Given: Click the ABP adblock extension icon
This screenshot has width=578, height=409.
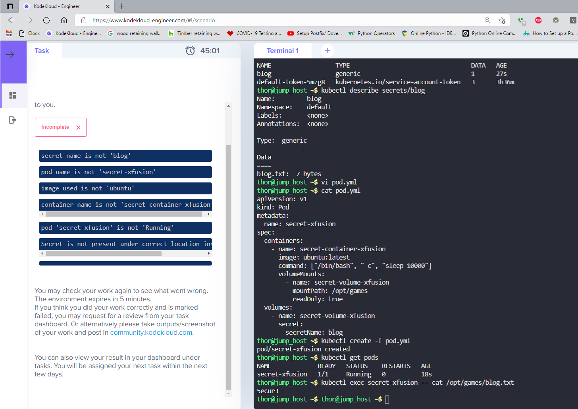Looking at the screenshot, I should tap(538, 20).
